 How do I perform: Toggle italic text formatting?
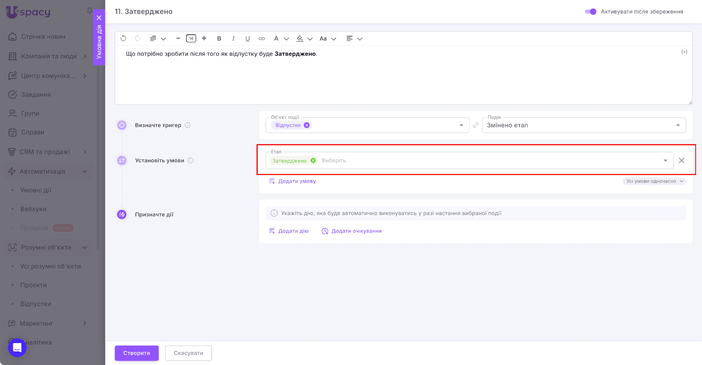click(x=233, y=39)
